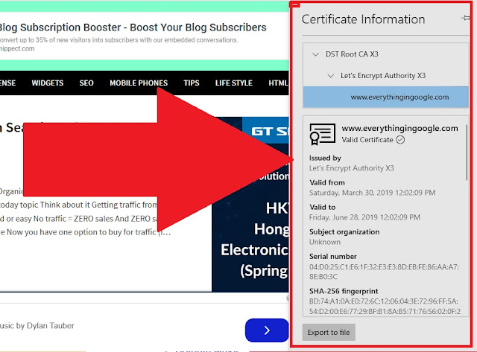Click music by Dylan Tauber ad text
Image resolution: width=477 pixels, height=352 pixels.
37,325
